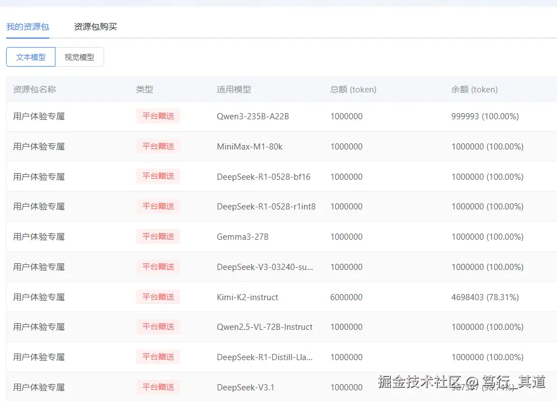The width and height of the screenshot is (557, 401).
Task: Click the 平台赠送 tag in Qwen2.5-VL-72B-Instruct row
Action: (x=158, y=327)
